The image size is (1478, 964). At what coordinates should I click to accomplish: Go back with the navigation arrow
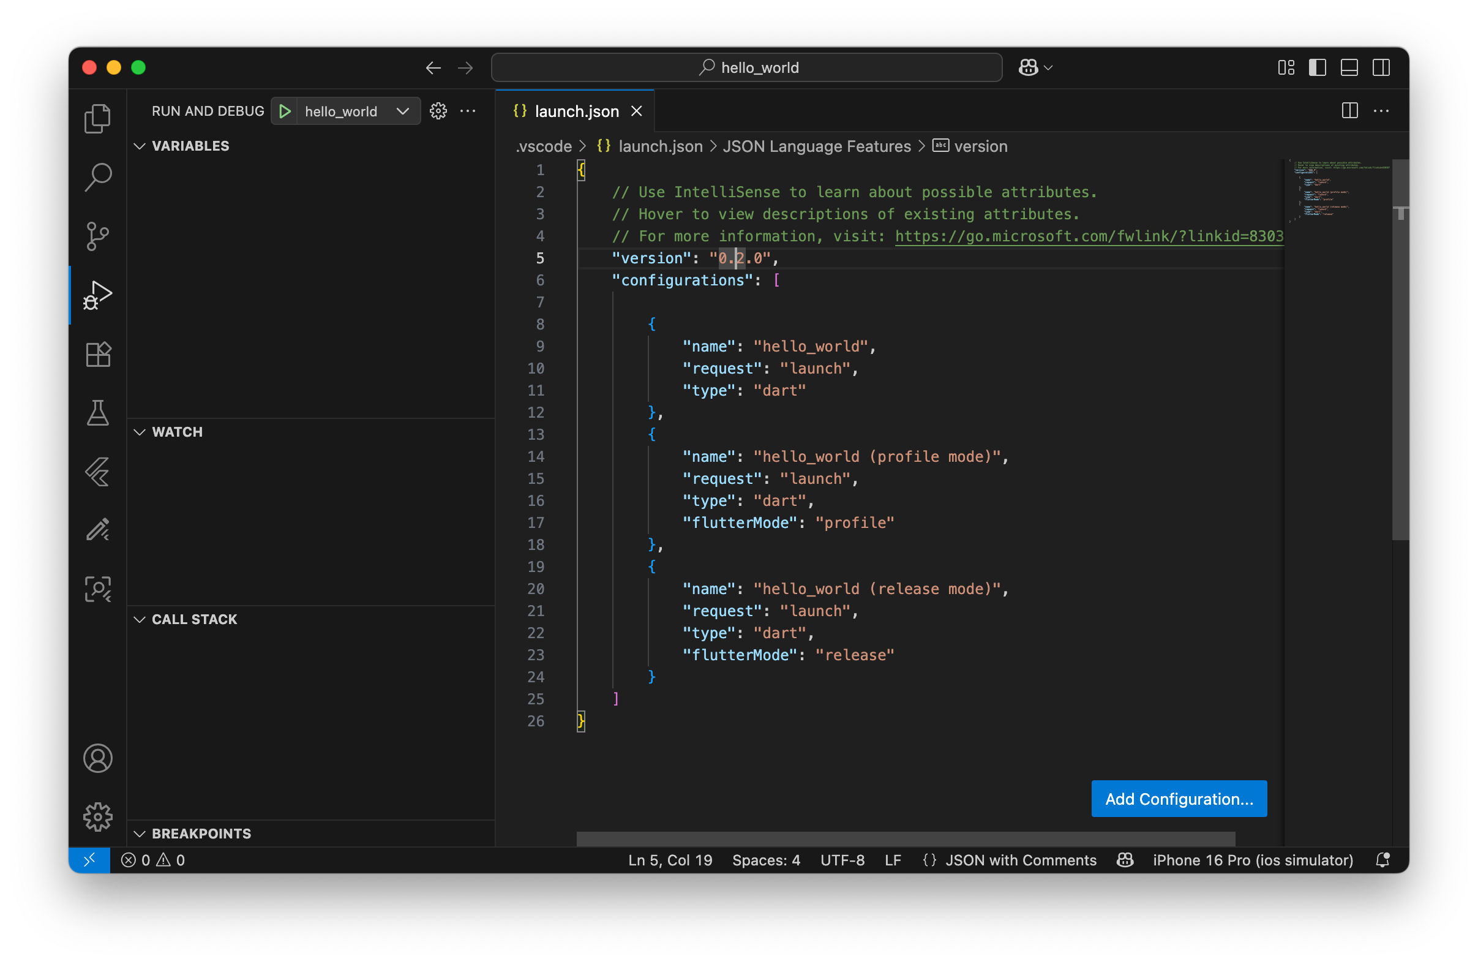click(433, 68)
